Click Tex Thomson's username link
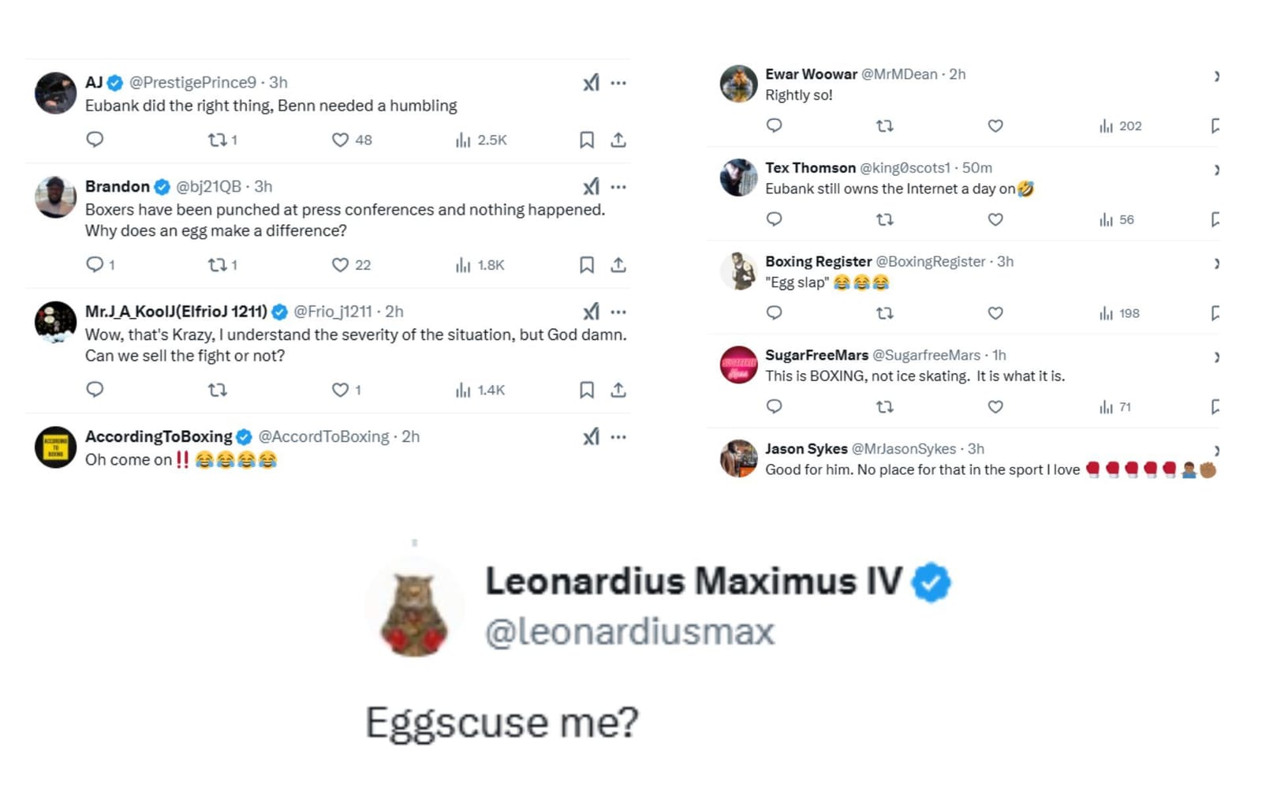Viewport: 1262px width, 789px height. pyautogui.click(x=811, y=167)
